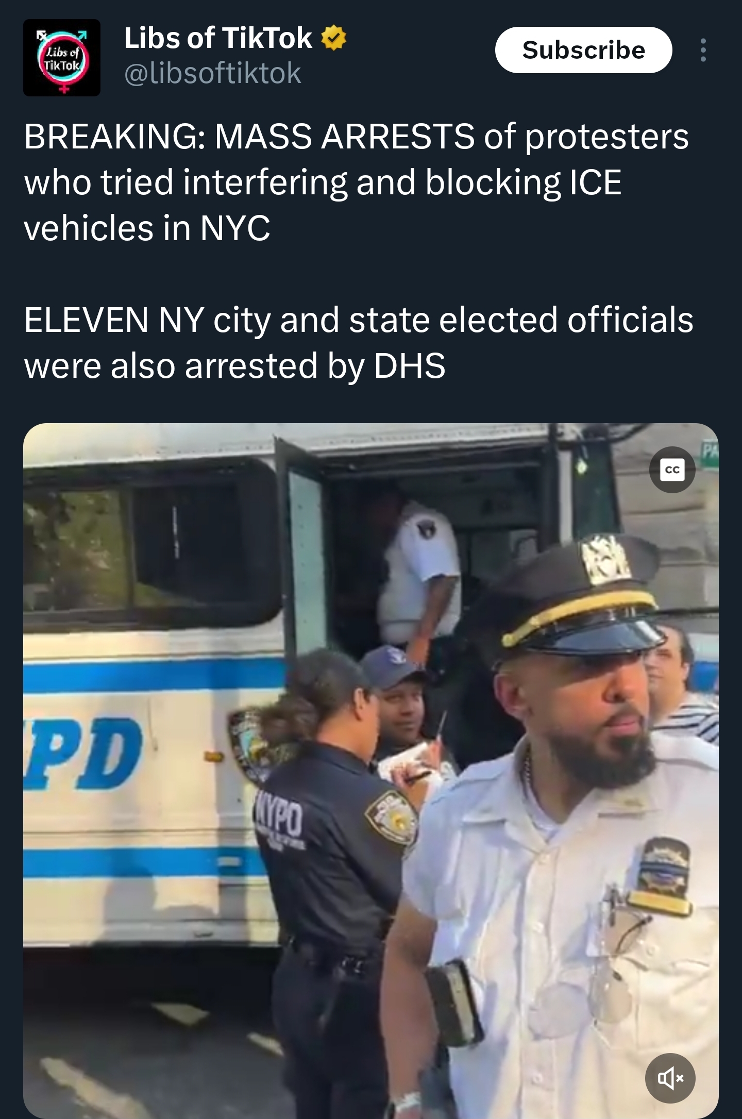Viewport: 742px width, 1119px height.
Task: Open the Libs of TikTok profile avatar
Action: point(62,57)
